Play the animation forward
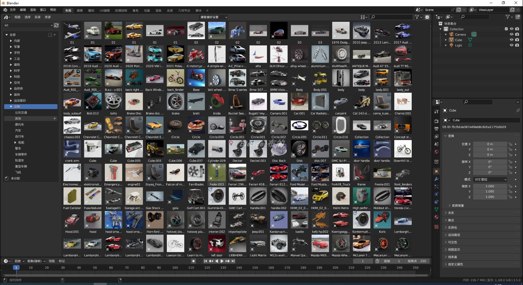This screenshot has height=285, width=523. click(x=222, y=261)
